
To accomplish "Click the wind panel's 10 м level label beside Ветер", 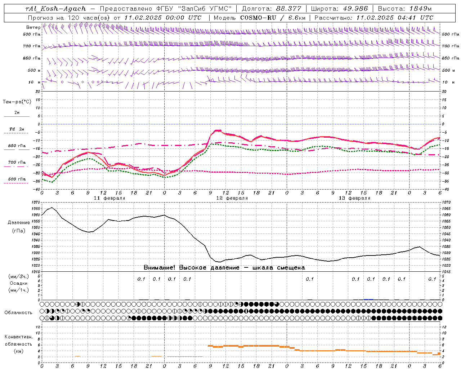I will coord(35,82).
